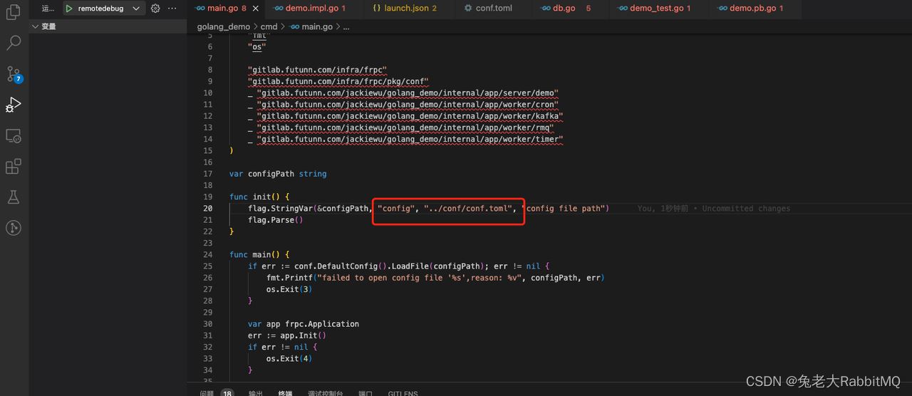The image size is (912, 396).
Task: Open the Remote Explorer icon
Action: click(x=14, y=135)
